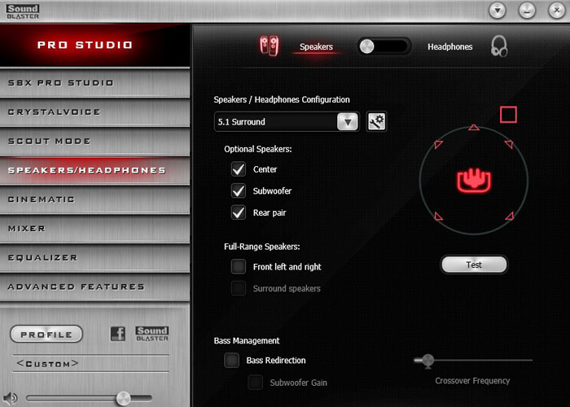Click the Profile button
570x407 pixels.
46,335
